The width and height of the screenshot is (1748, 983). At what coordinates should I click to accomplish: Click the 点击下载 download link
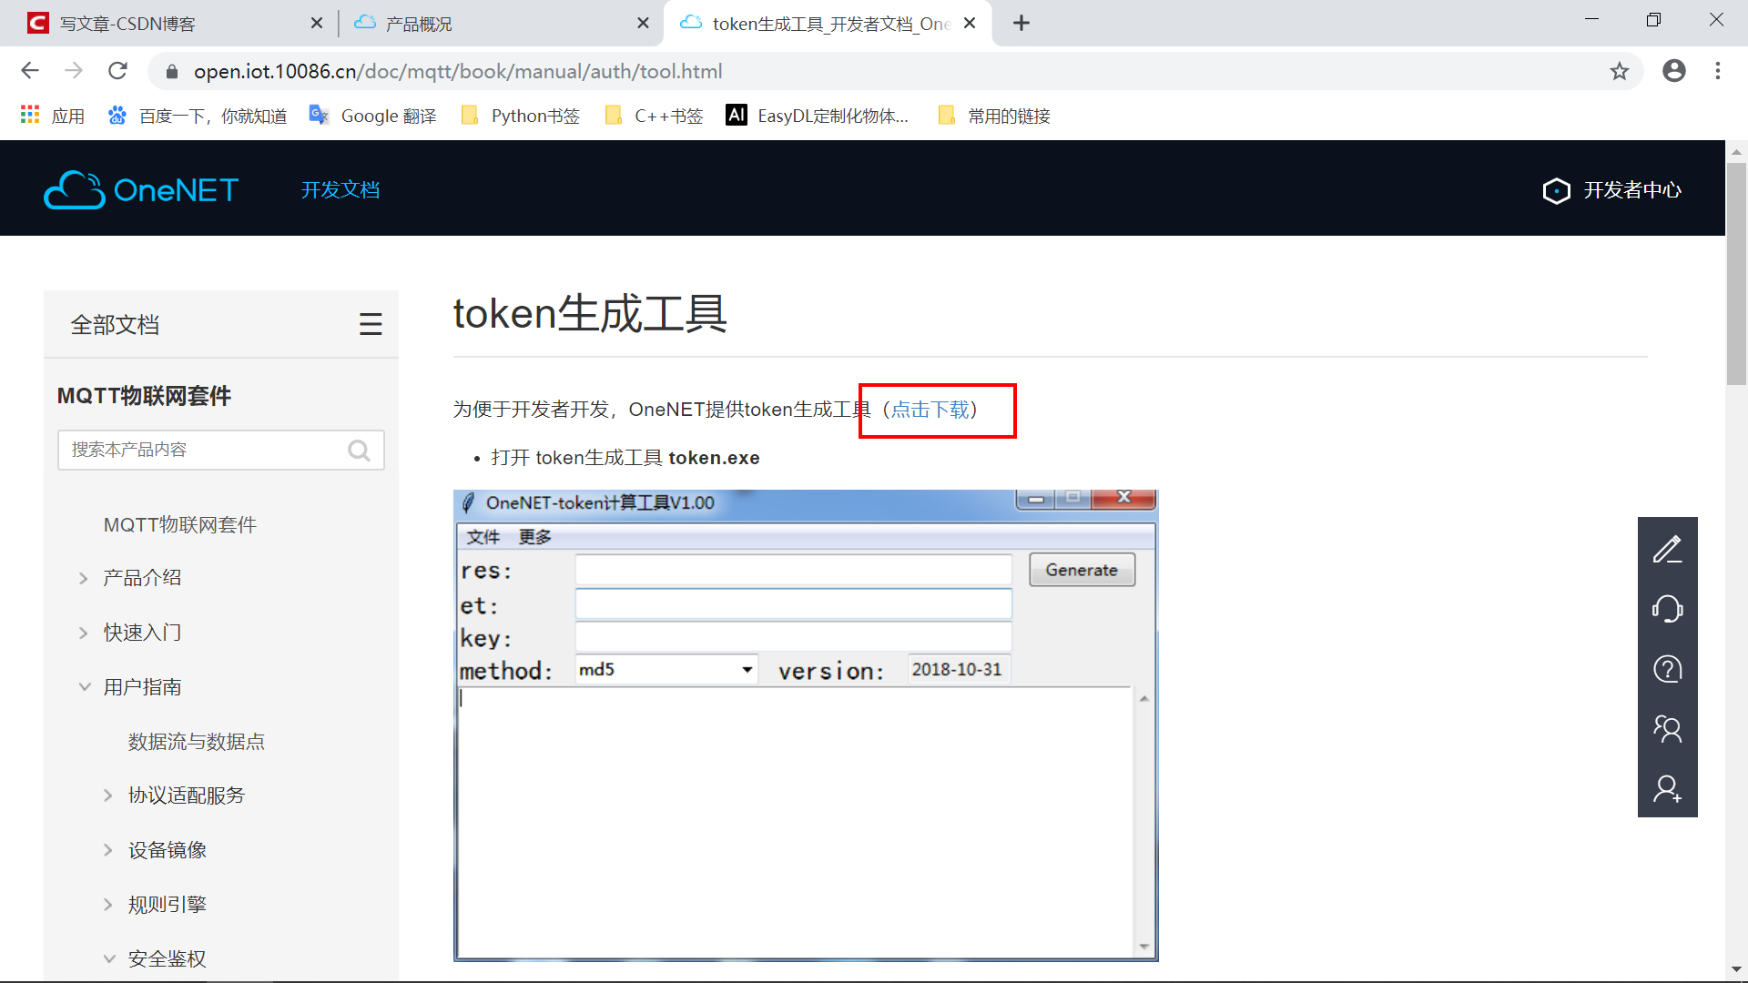tap(930, 410)
